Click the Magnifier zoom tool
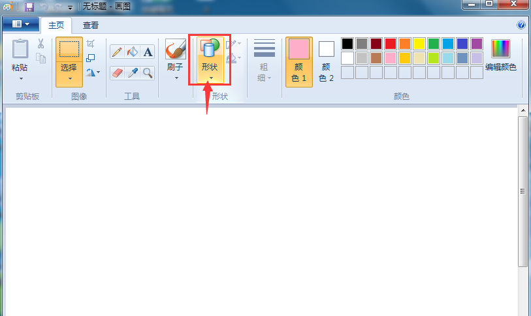 (148, 73)
